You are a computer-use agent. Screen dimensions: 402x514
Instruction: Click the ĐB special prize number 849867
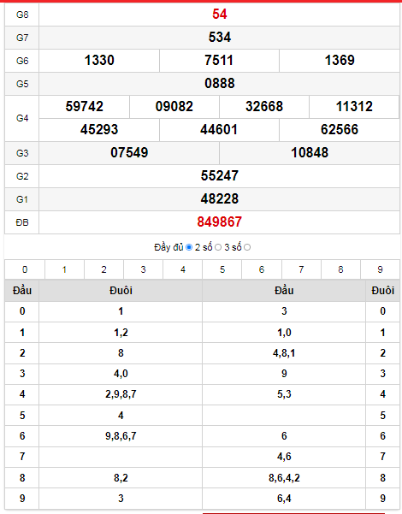219,222
